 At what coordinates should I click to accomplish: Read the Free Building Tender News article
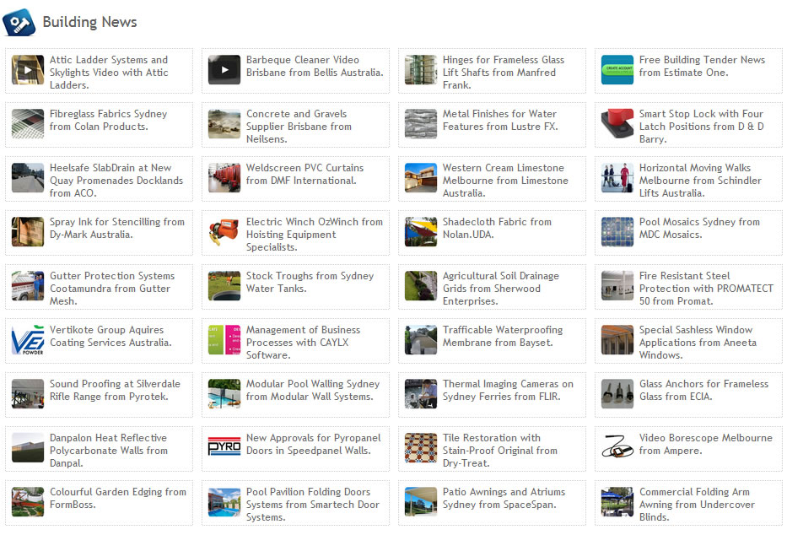point(702,66)
